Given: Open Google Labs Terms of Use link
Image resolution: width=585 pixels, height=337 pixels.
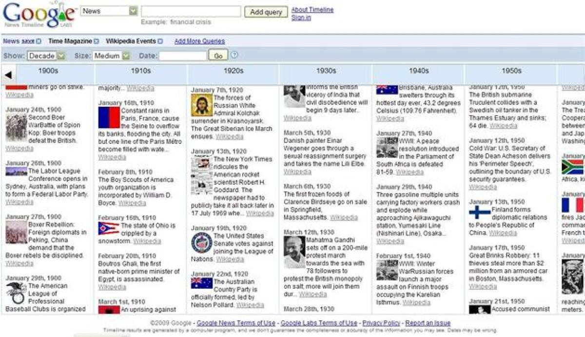Looking at the screenshot, I should [319, 323].
